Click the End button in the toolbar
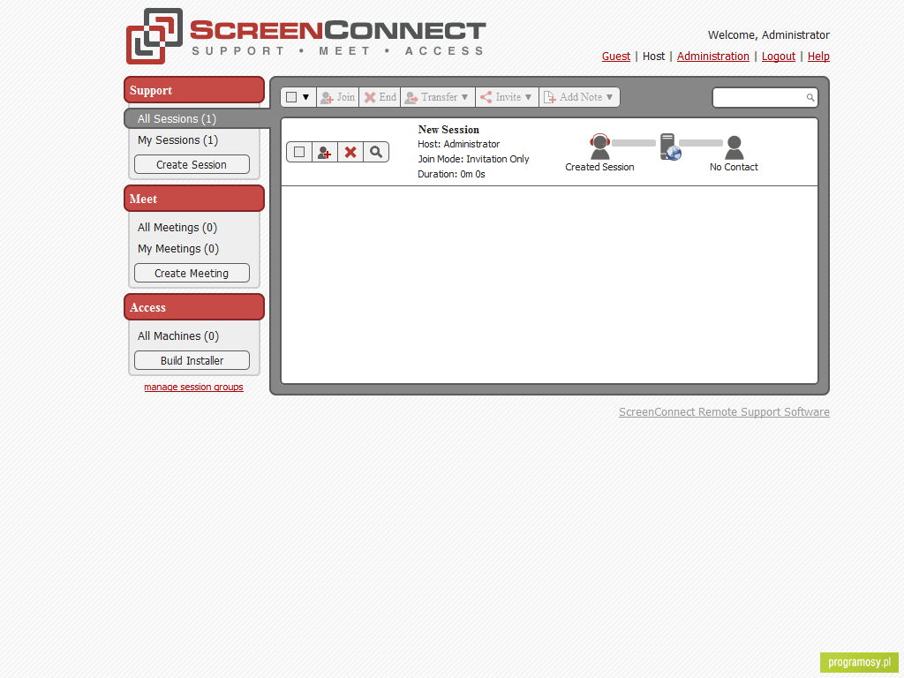The height and width of the screenshot is (678, 904). [380, 97]
